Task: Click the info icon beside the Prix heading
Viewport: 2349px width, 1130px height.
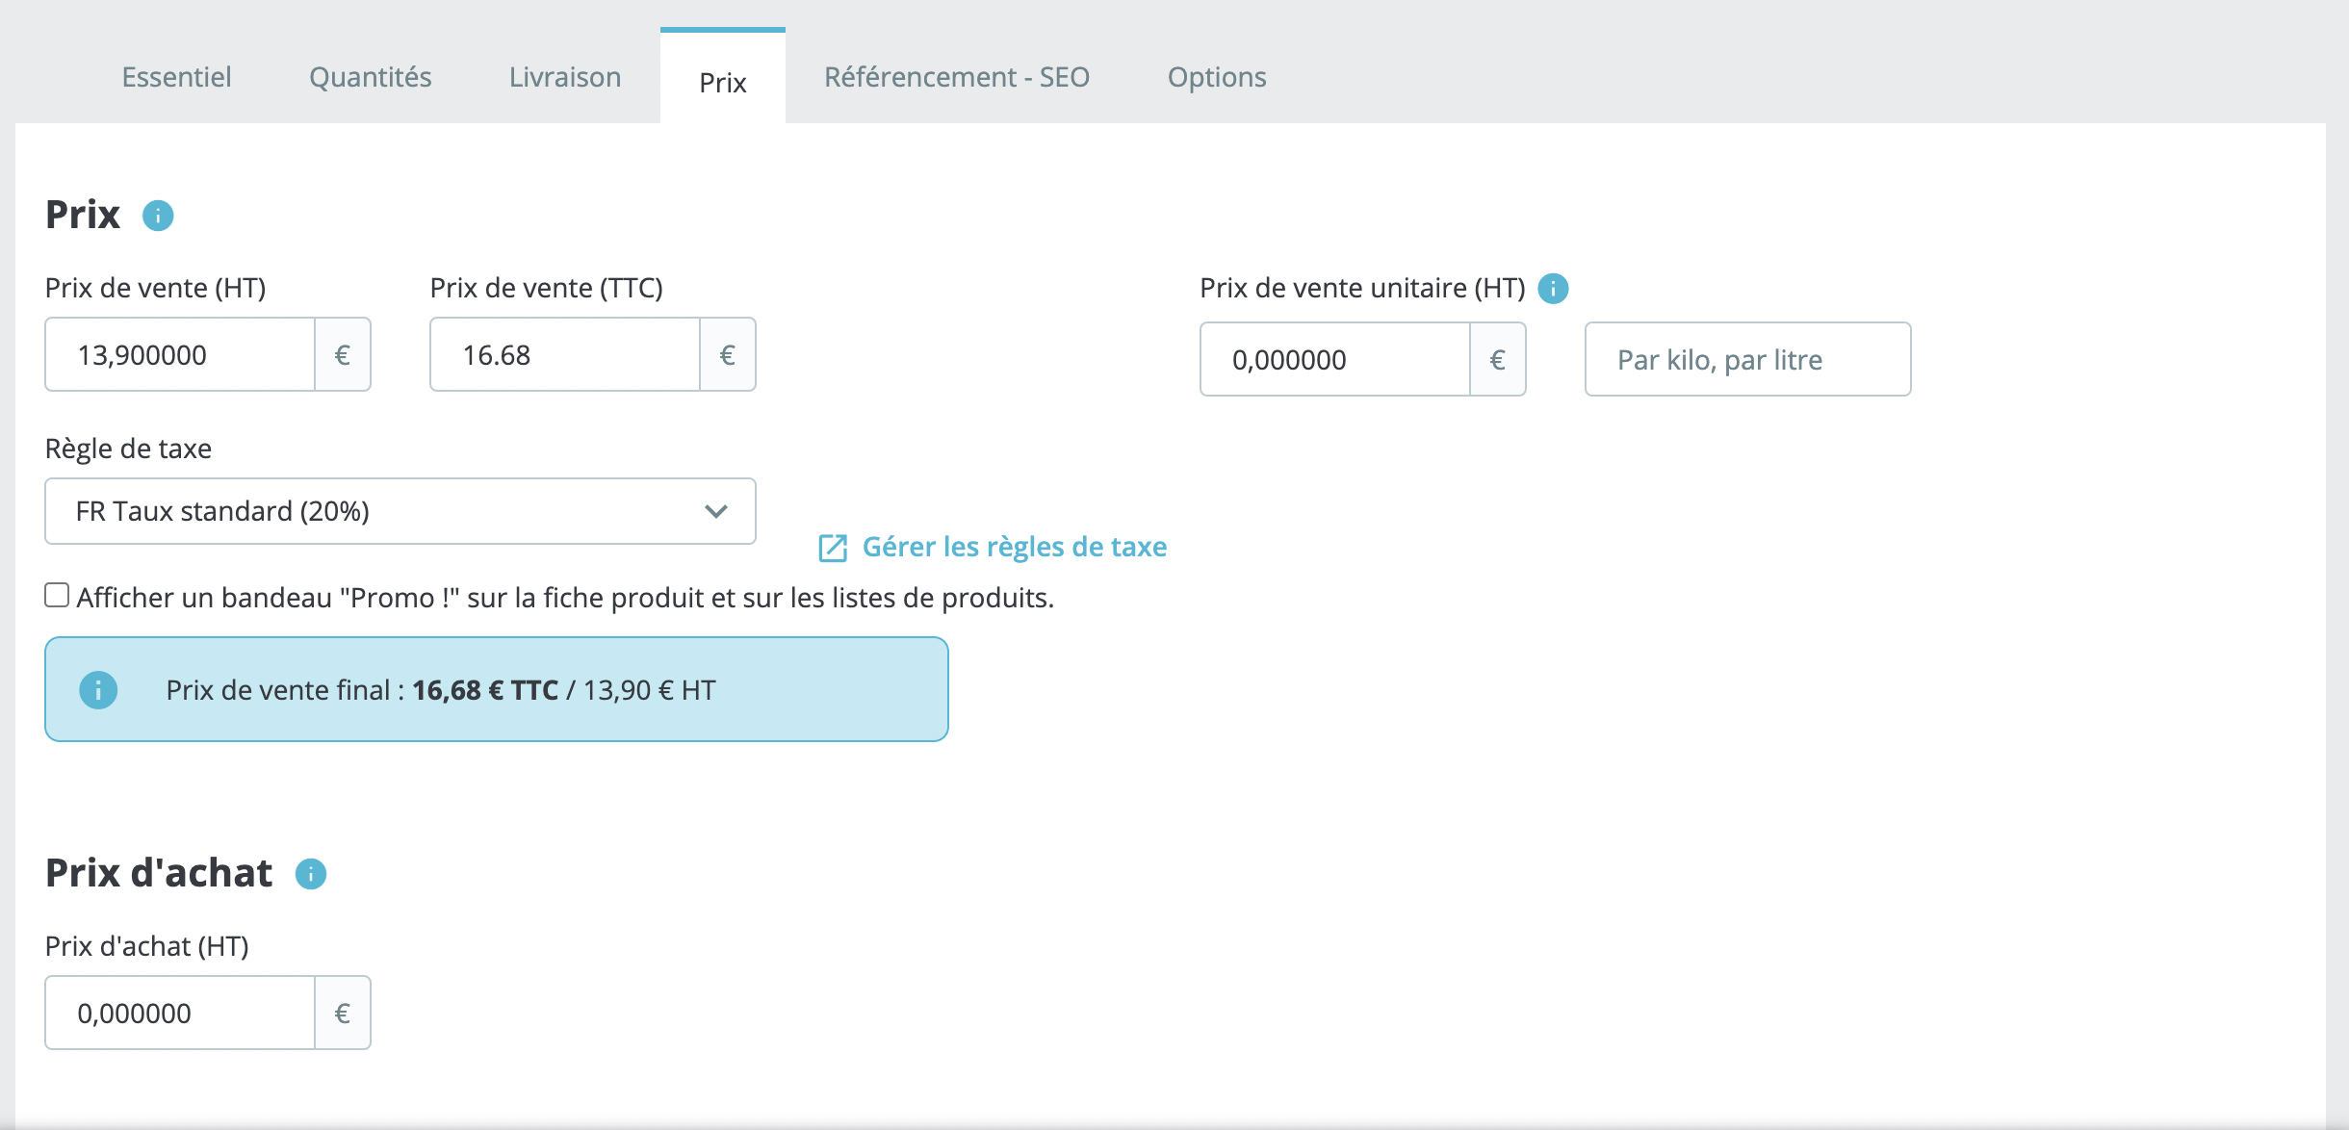Action: (158, 216)
